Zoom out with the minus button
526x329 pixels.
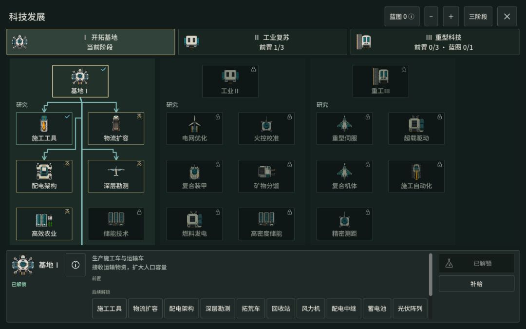pos(431,17)
